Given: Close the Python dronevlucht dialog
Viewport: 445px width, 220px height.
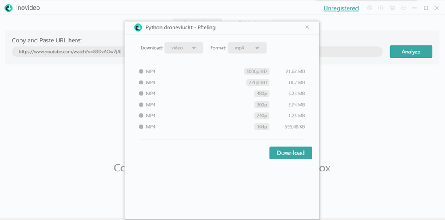Looking at the screenshot, I should point(307,27).
